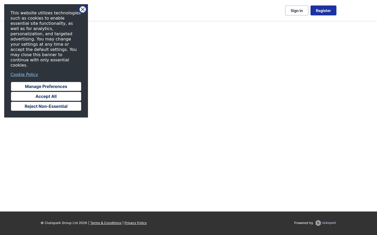Open the Terms & Conditions link
Screen dimensions: 377x235
pyautogui.click(x=106, y=223)
